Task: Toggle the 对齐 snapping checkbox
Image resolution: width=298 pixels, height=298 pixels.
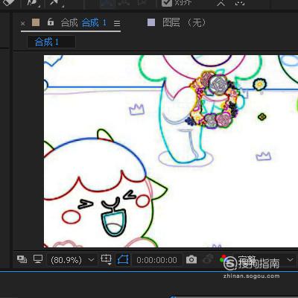Action: [x=167, y=3]
